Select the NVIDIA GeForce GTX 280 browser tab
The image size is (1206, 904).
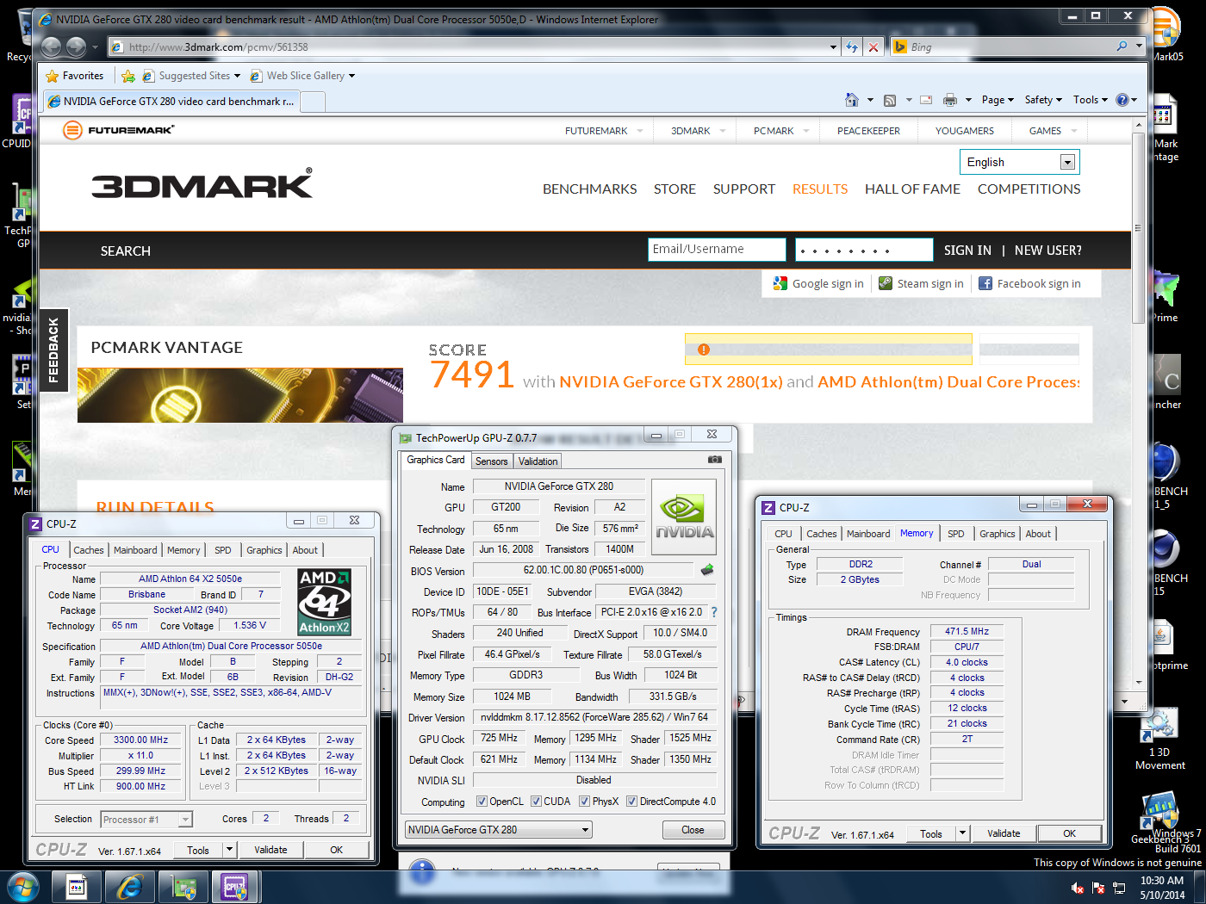pos(171,102)
